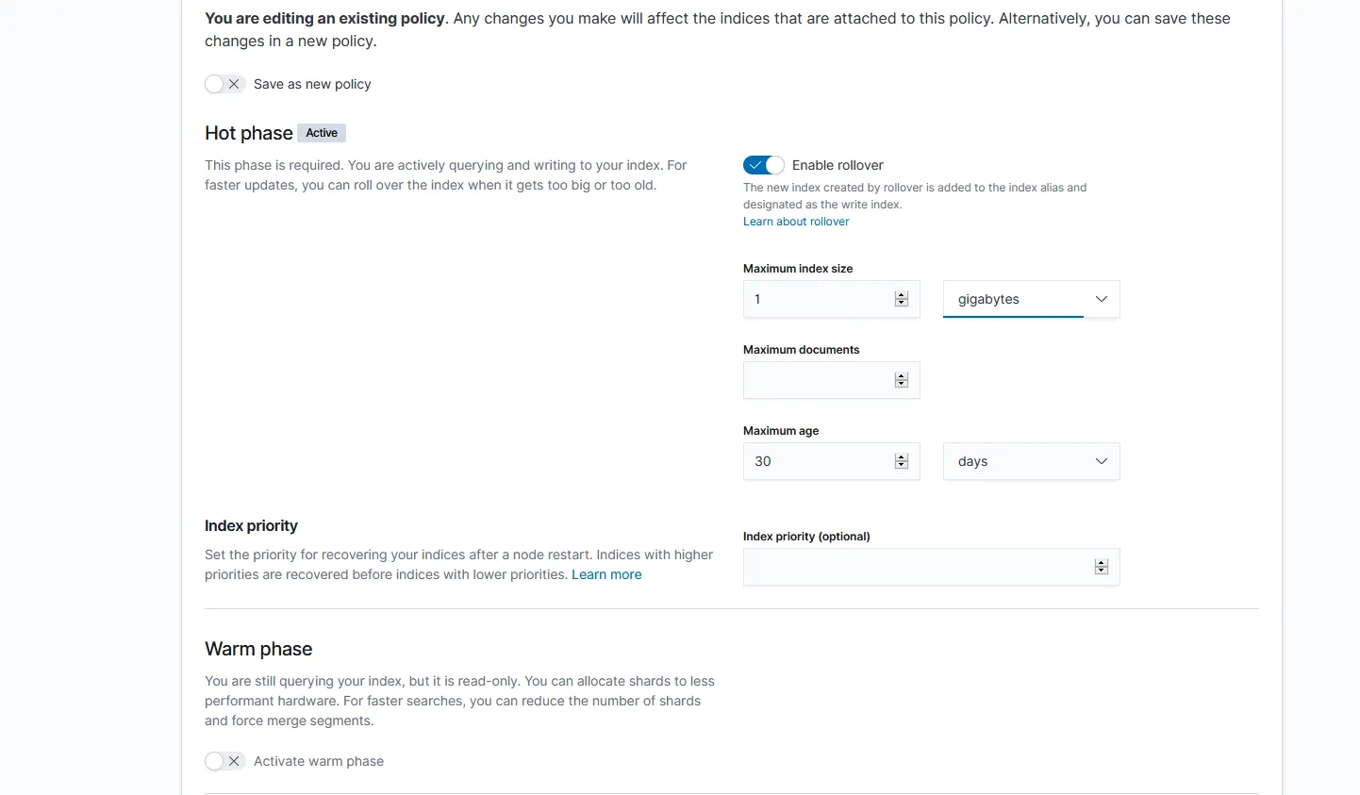Click the chevron arrow on gigabytes selector

[1102, 299]
